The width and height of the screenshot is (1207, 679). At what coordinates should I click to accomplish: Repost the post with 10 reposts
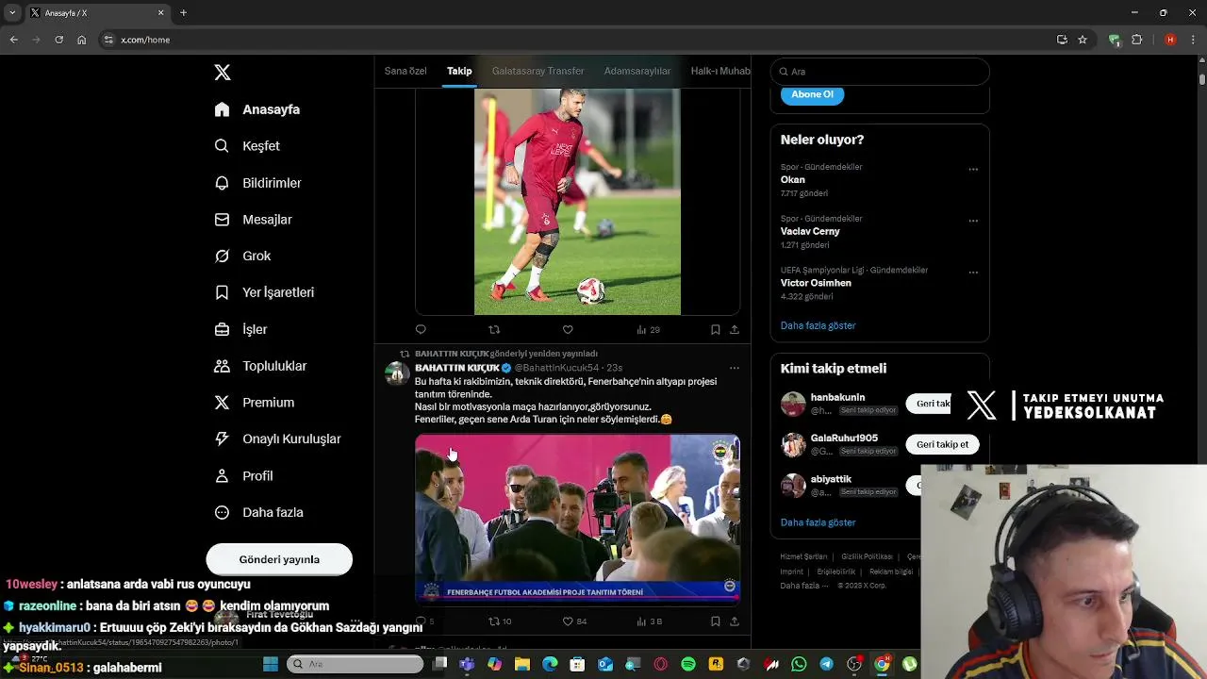point(500,621)
